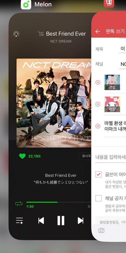Check the 채널 공지 checkbox

[98, 198]
